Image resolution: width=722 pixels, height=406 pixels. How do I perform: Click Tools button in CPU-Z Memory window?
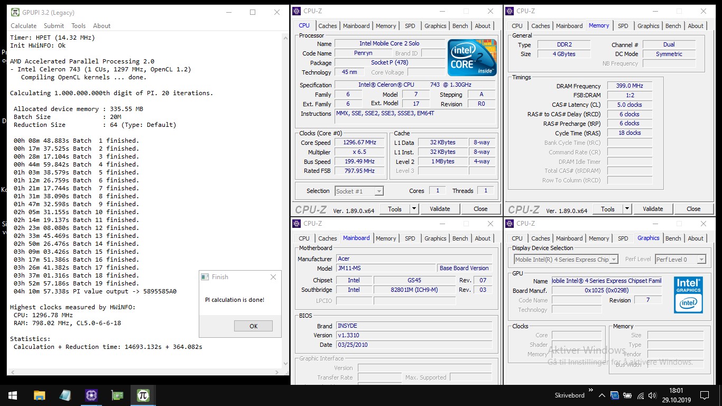coord(608,209)
